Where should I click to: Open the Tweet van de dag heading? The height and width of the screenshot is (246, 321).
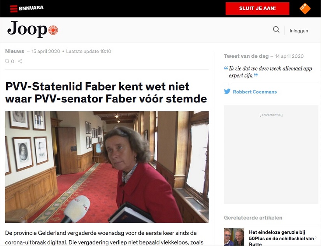pyautogui.click(x=246, y=56)
